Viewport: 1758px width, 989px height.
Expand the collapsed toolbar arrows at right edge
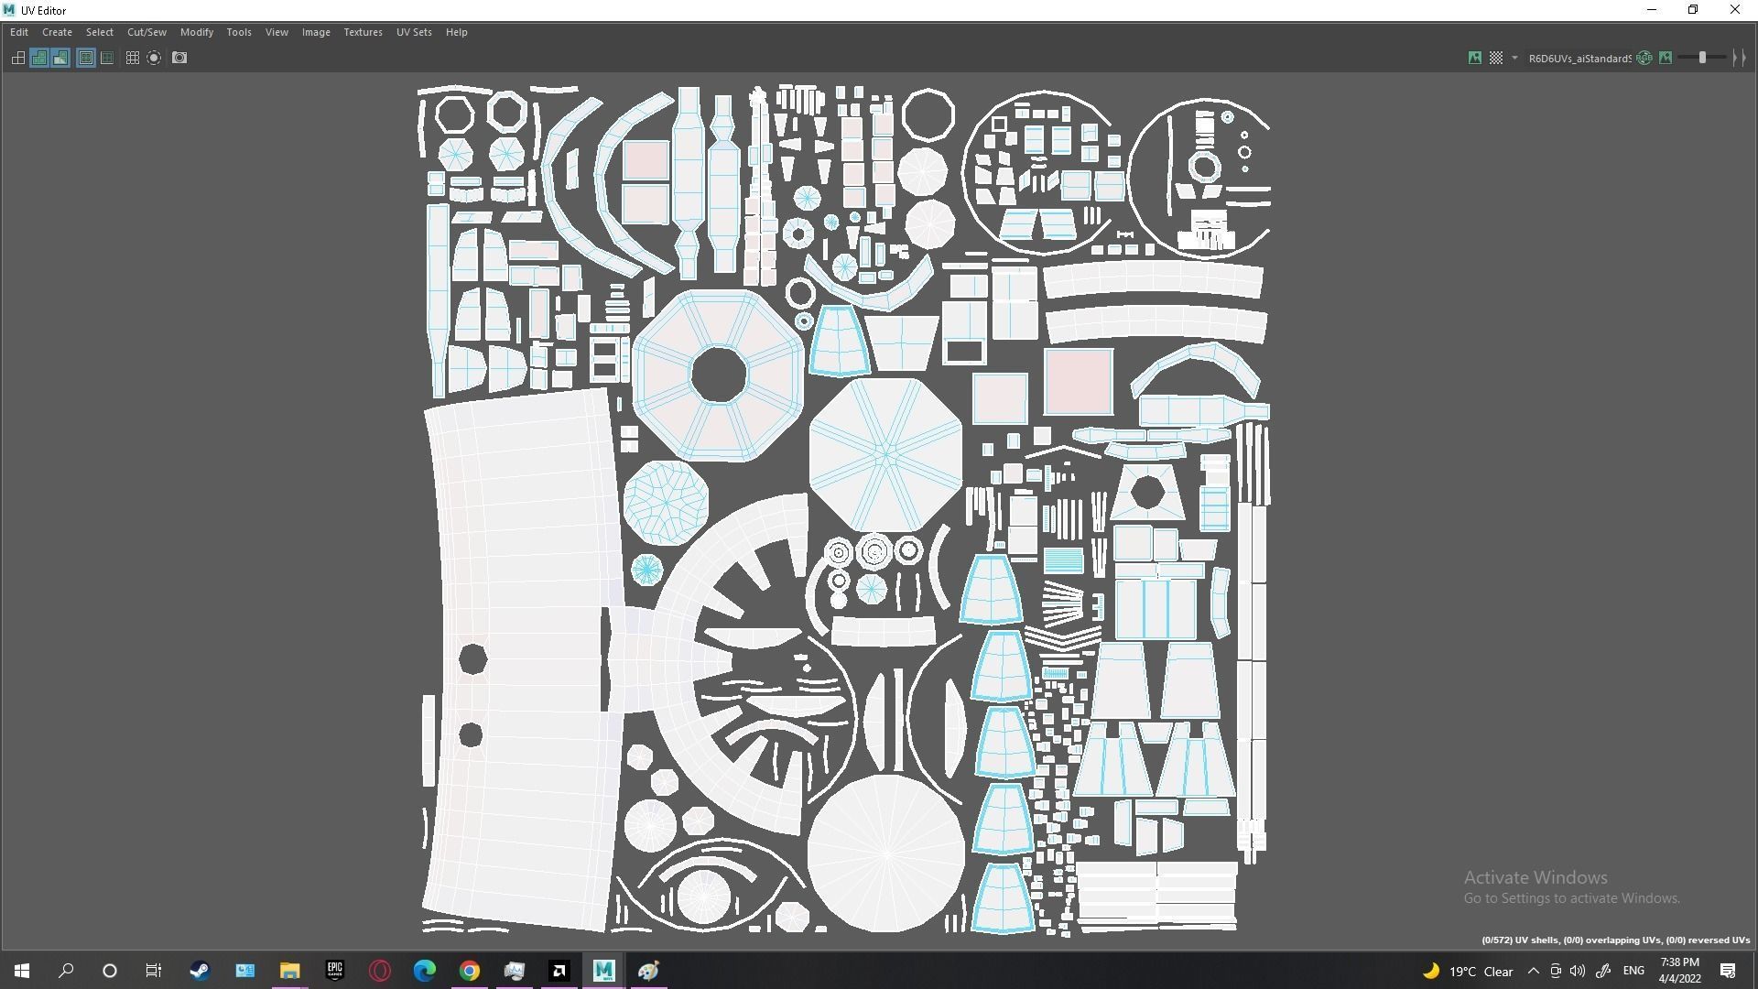pyautogui.click(x=1739, y=58)
